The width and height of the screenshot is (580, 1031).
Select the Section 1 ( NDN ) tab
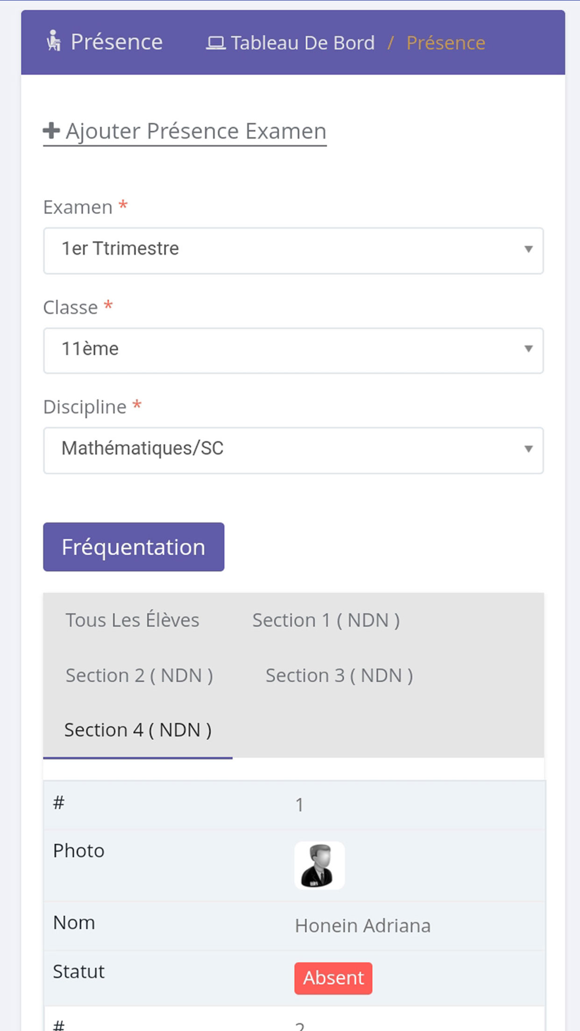[326, 620]
